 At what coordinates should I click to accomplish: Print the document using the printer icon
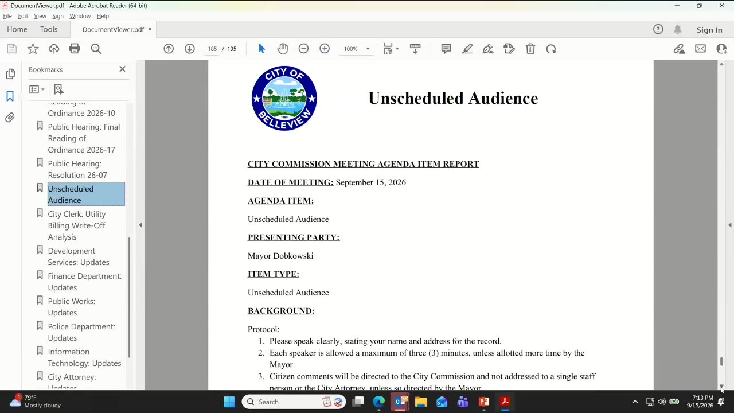[x=75, y=49]
